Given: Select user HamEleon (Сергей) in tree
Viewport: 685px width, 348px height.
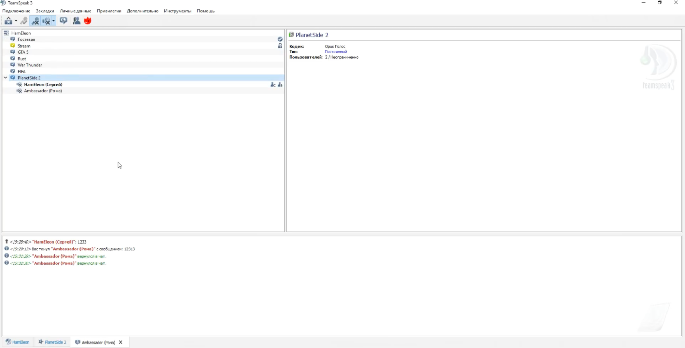Looking at the screenshot, I should pos(43,84).
